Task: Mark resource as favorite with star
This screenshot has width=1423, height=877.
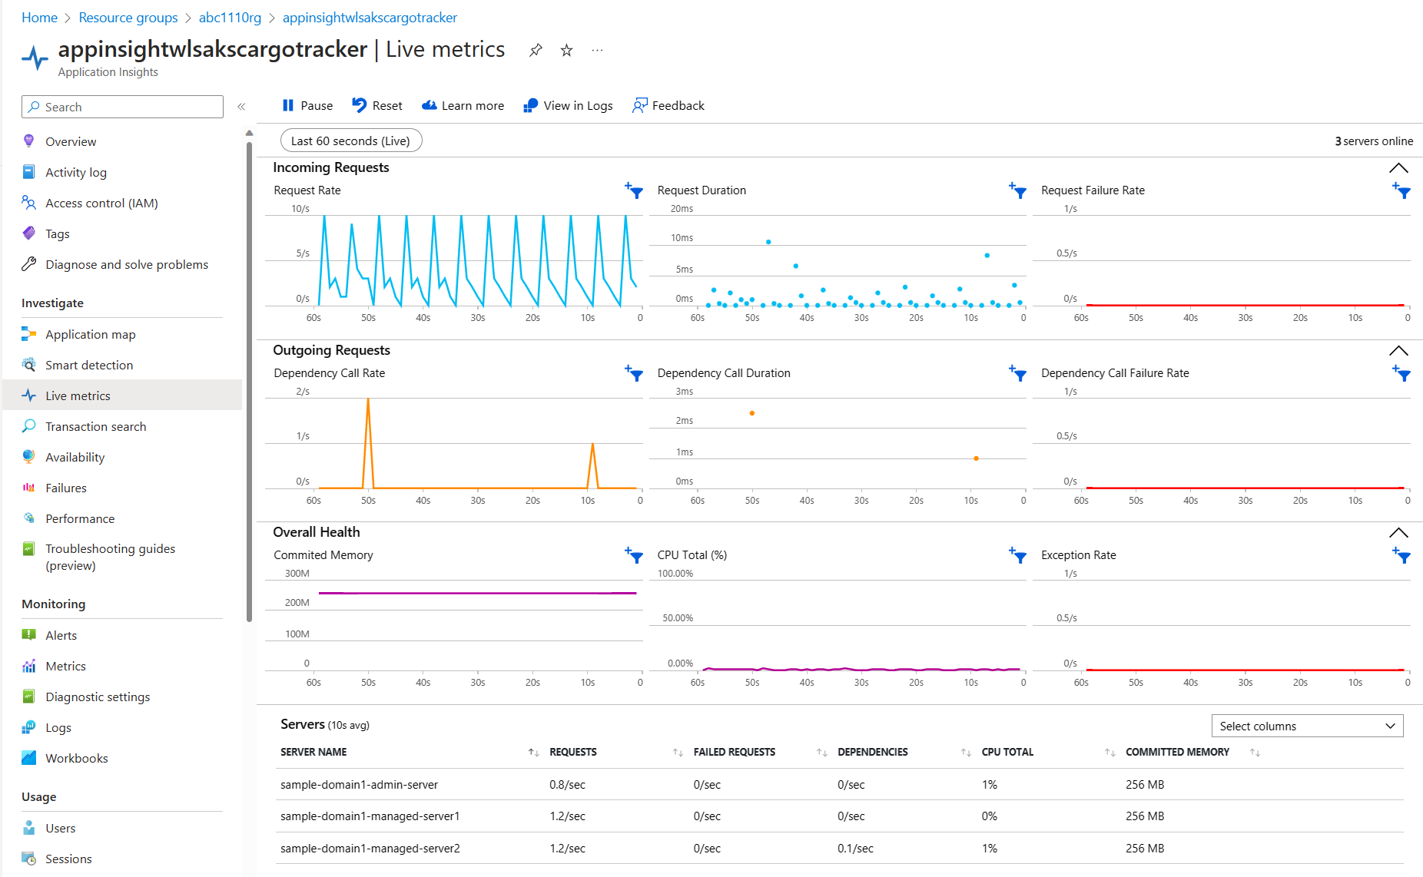Action: tap(566, 50)
